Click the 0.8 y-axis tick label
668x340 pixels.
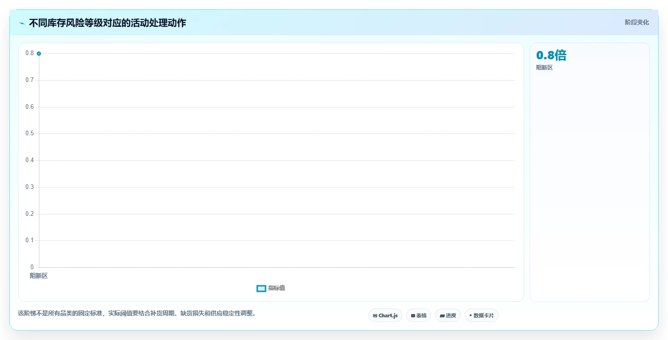tap(30, 53)
